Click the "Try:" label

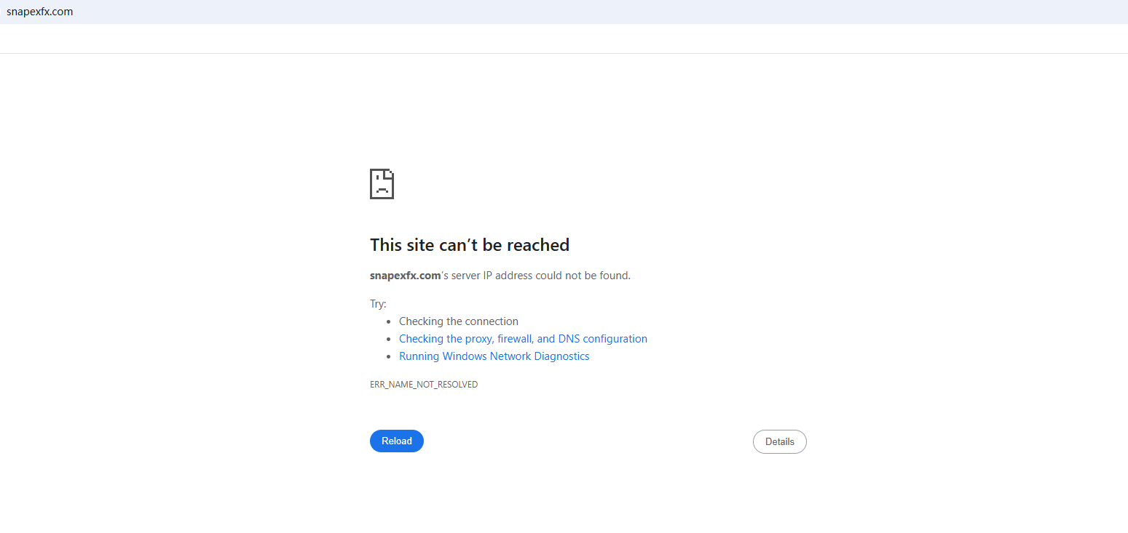click(x=378, y=304)
